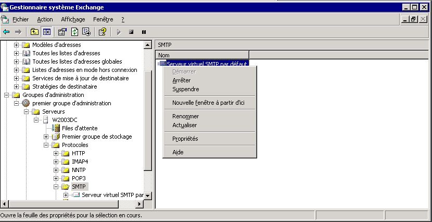The height and width of the screenshot is (222, 432).
Task: Open the Affichage menu
Action: click(x=73, y=20)
